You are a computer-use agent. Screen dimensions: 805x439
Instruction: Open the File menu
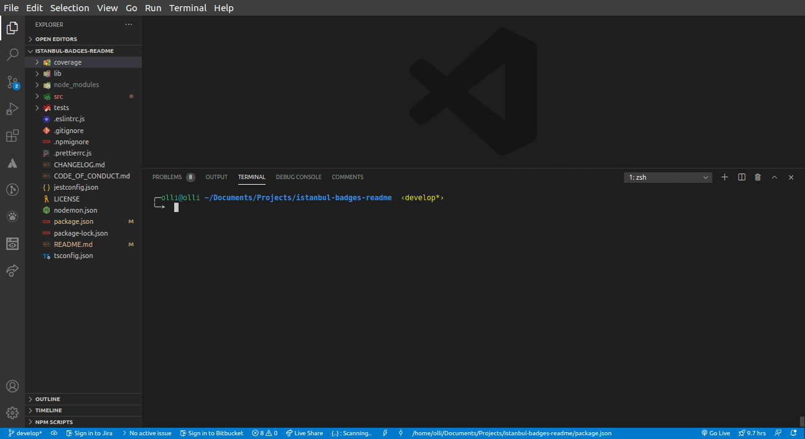coord(11,8)
